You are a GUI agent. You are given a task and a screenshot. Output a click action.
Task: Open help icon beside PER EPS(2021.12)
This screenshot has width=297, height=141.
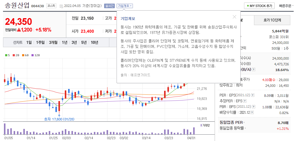(x=253, y=95)
